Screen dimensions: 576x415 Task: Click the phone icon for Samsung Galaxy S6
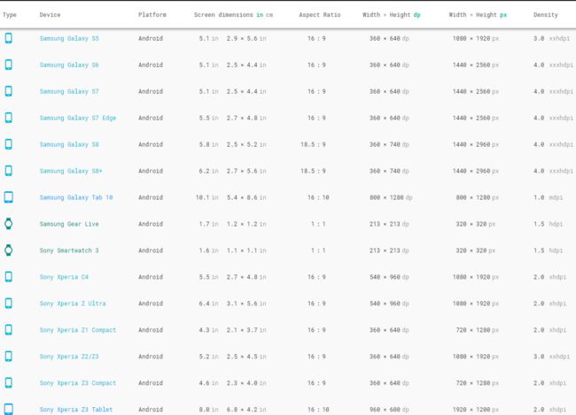(9, 65)
